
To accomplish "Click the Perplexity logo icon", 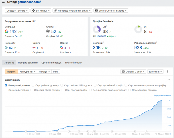I will (x=6, y=48).
